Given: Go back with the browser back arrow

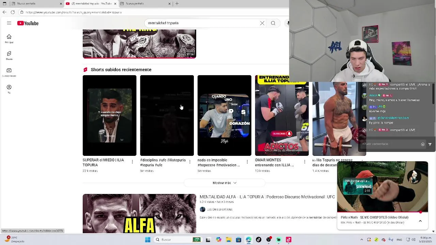Looking at the screenshot, I should pyautogui.click(x=4, y=12).
